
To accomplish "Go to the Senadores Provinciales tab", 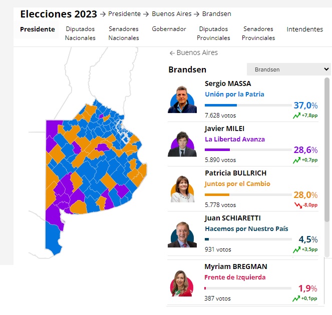I will point(258,33).
